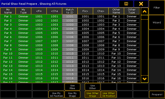165x99 pixels.
Task: Select Use Other button
Action: [93, 87]
